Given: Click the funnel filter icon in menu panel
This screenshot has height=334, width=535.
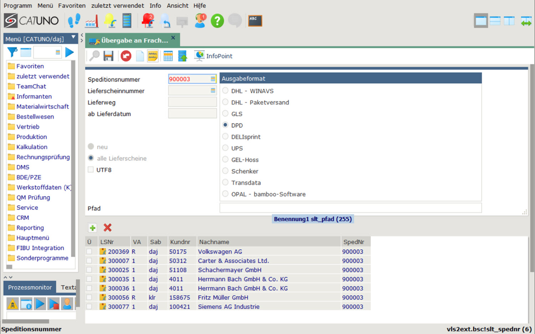Looking at the screenshot, I should click(12, 52).
